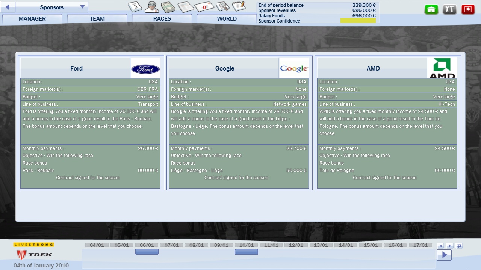
Task: Open the calendar icon in the toolbar
Action: click(135, 7)
